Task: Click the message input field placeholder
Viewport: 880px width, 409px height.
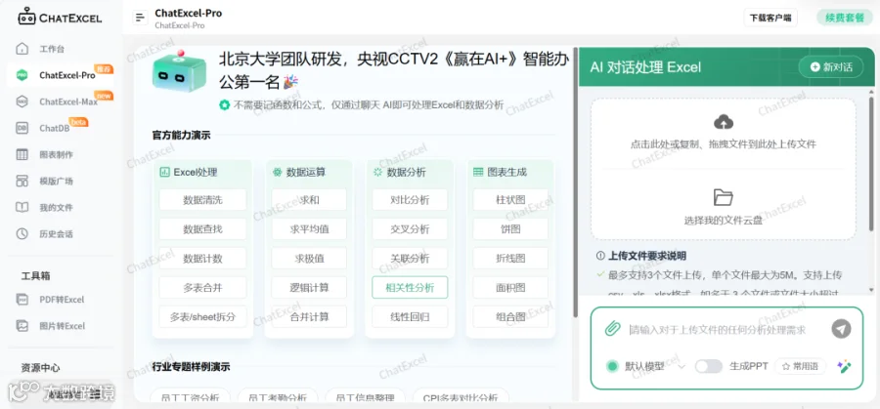Action: 718,329
